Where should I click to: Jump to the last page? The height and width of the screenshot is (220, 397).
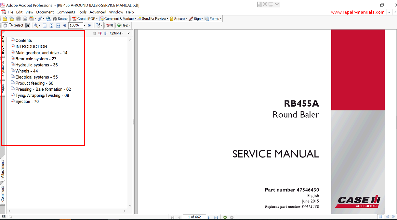[216, 217]
